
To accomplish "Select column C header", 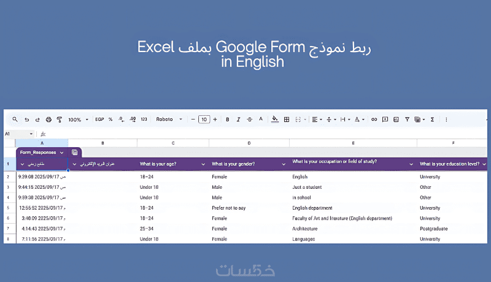I will (x=173, y=143).
